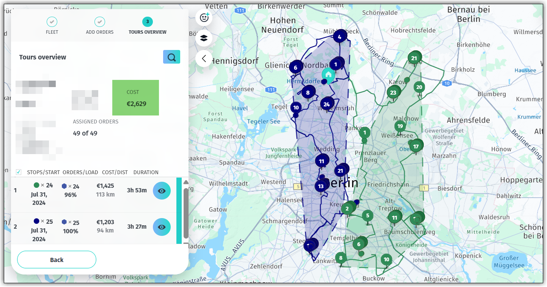Viewport: 547px width, 287px height.
Task: Select blue stop marker 1 near Nordbahn
Action: pos(336,64)
